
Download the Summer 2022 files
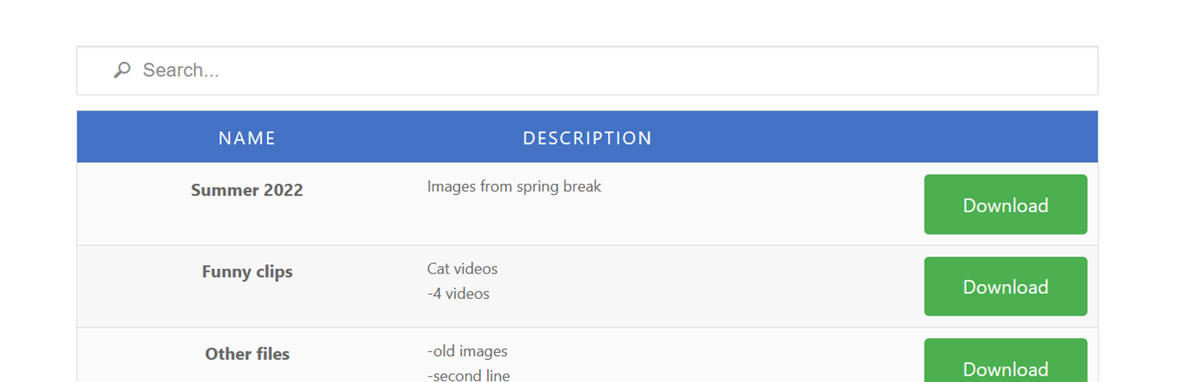coord(1005,205)
